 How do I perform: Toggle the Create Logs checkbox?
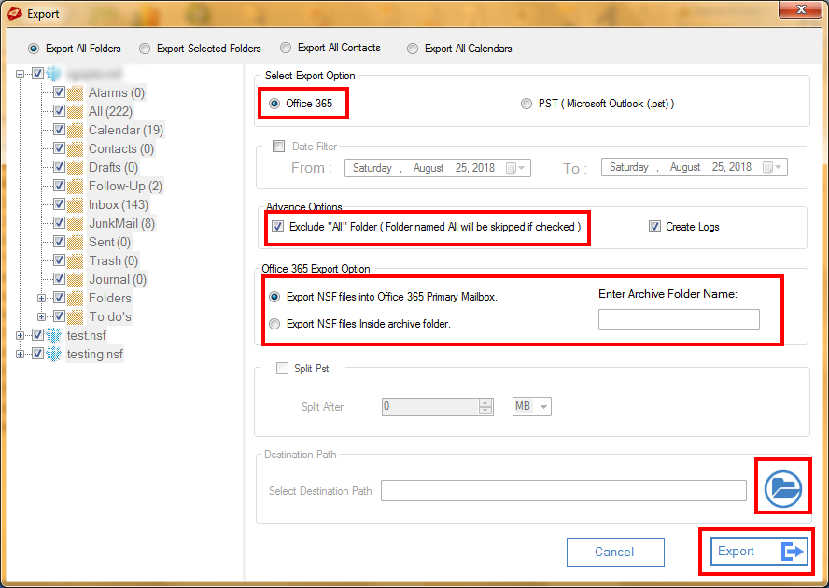coord(654,227)
